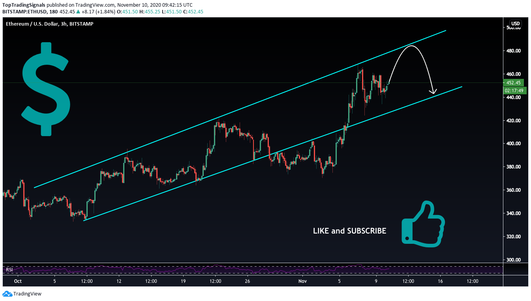The height and width of the screenshot is (301, 531).
Task: Click the 26 date label on time axis
Action: 248,281
